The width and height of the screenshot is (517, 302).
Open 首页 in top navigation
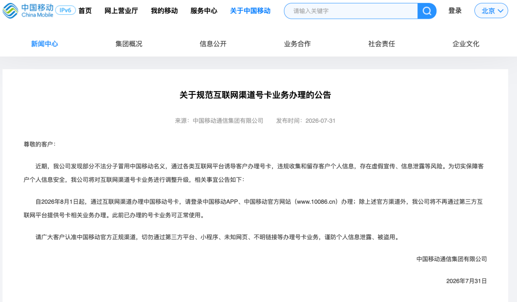(85, 11)
